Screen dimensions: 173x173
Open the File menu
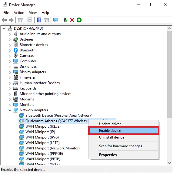point(6,13)
